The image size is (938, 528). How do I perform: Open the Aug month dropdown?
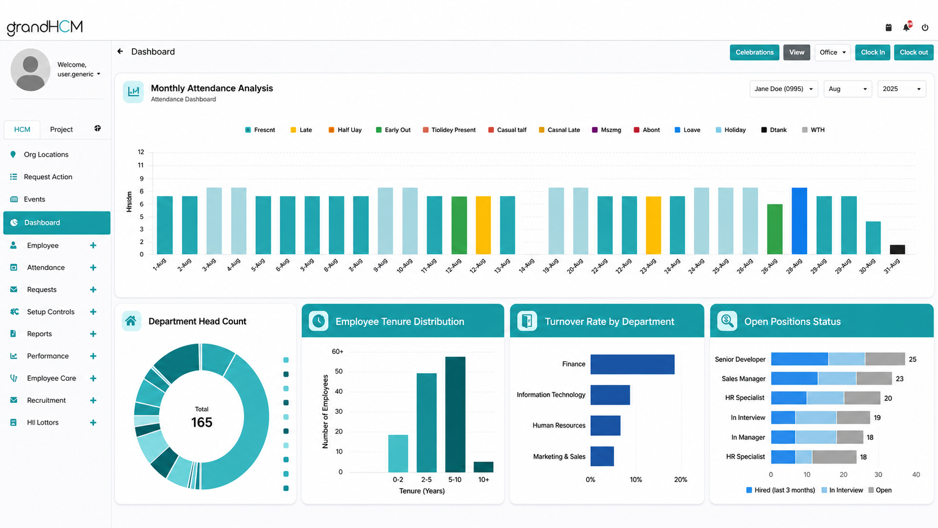pos(848,89)
